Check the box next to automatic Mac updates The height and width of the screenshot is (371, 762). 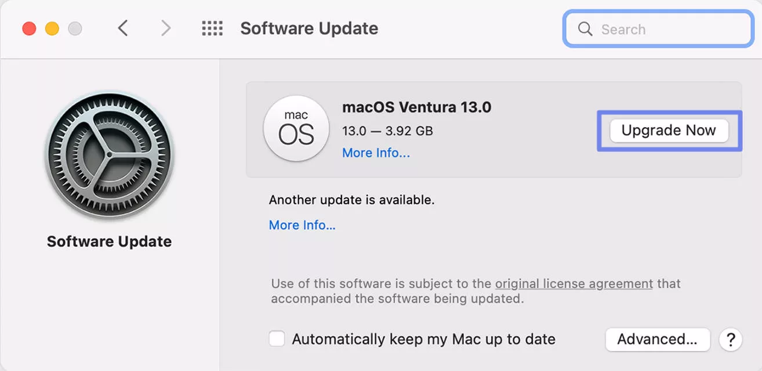coord(277,339)
